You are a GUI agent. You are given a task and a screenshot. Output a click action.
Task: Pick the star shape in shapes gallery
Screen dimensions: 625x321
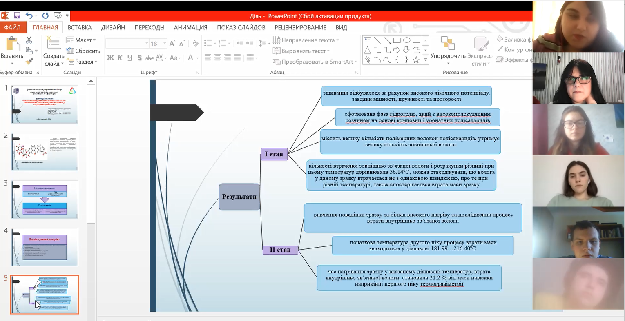point(416,60)
